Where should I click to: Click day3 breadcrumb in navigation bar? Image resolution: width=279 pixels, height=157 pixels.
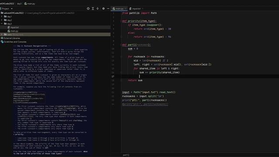tap(19, 3)
